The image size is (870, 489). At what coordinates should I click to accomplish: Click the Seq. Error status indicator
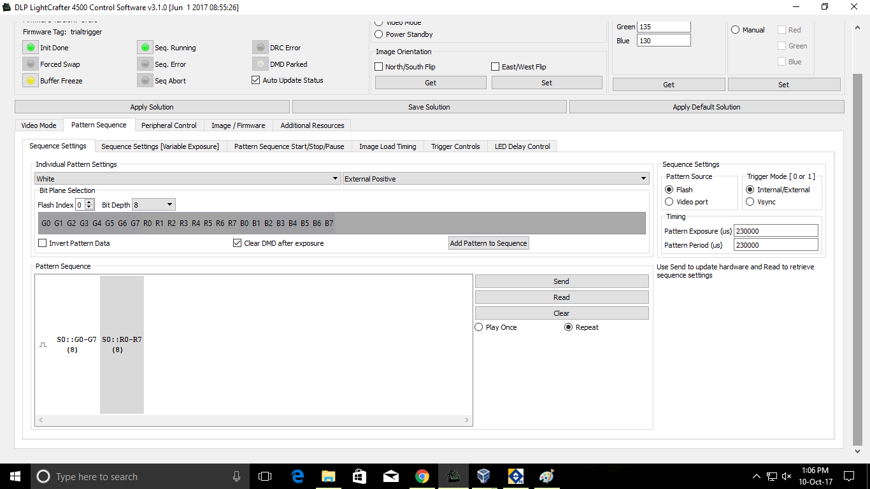point(145,64)
